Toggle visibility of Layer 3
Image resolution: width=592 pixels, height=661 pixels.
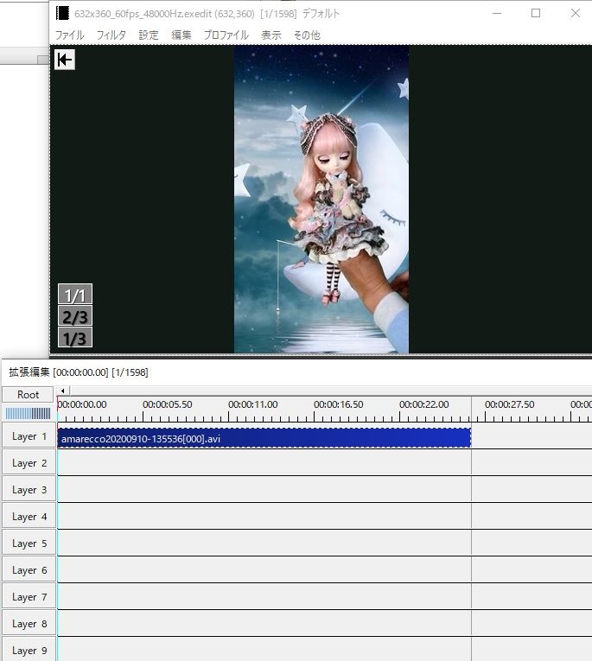point(29,490)
